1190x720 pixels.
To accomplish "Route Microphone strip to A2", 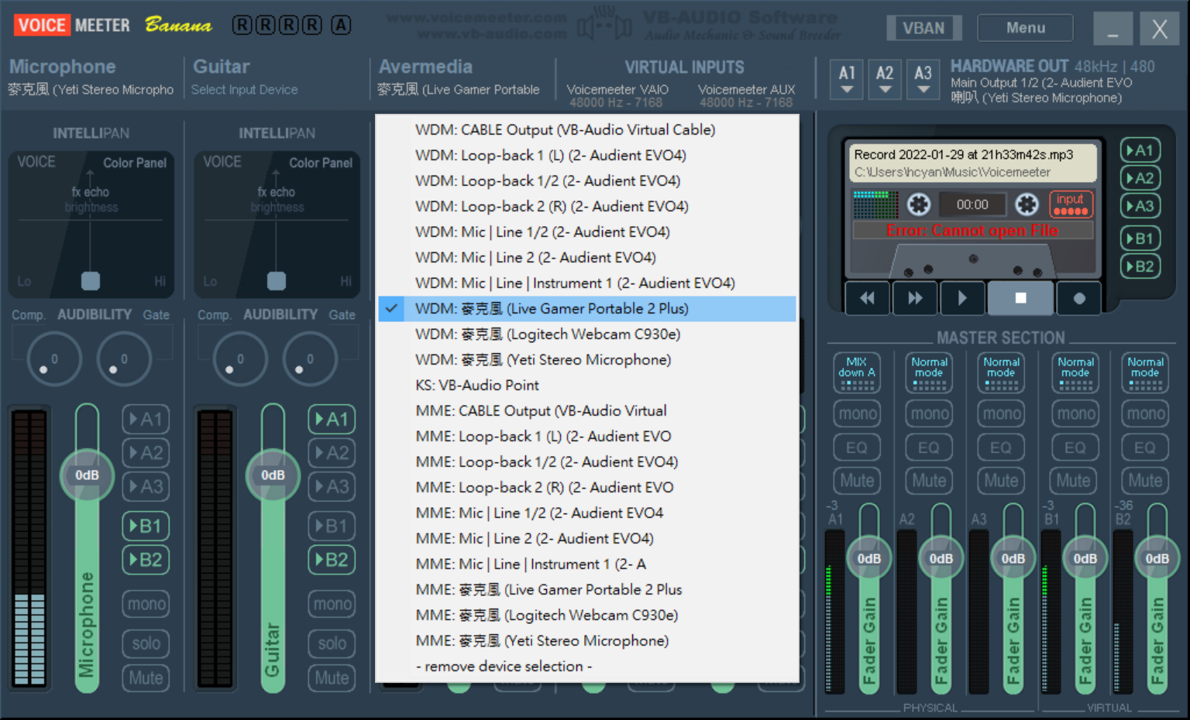I will [146, 453].
